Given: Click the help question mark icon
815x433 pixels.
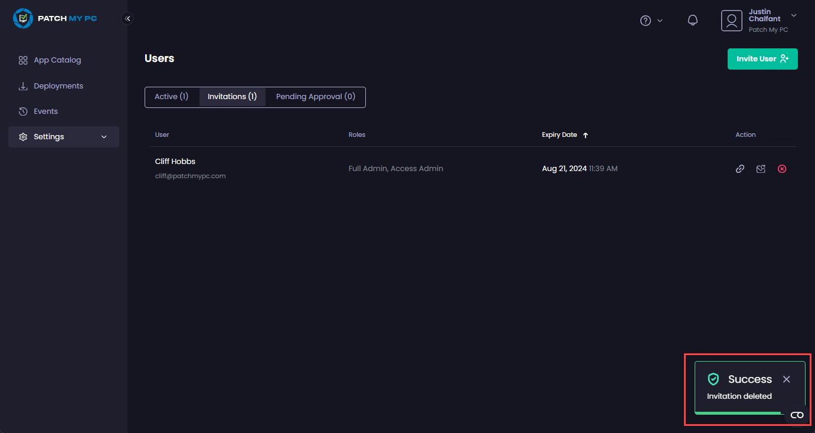Looking at the screenshot, I should tap(645, 21).
